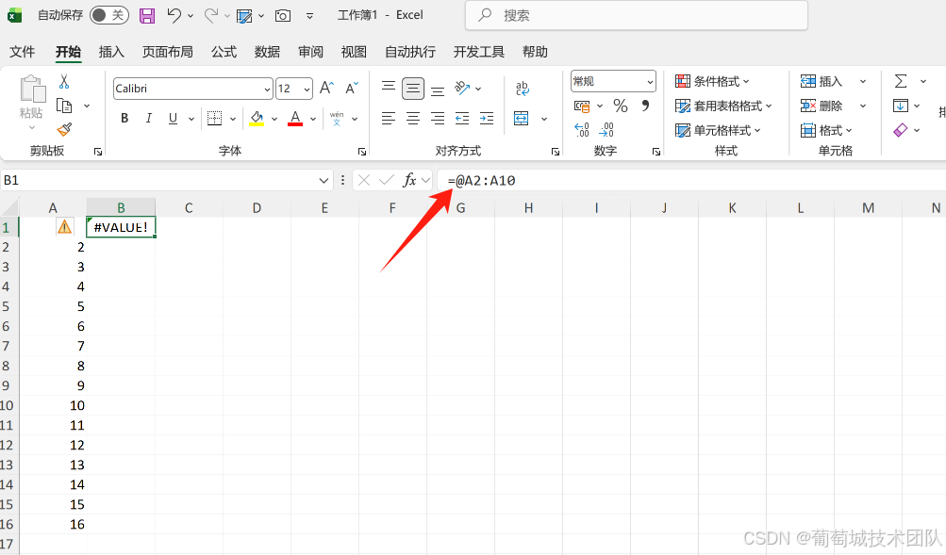Toggle underline formatting
The height and width of the screenshot is (555, 946).
click(x=174, y=118)
